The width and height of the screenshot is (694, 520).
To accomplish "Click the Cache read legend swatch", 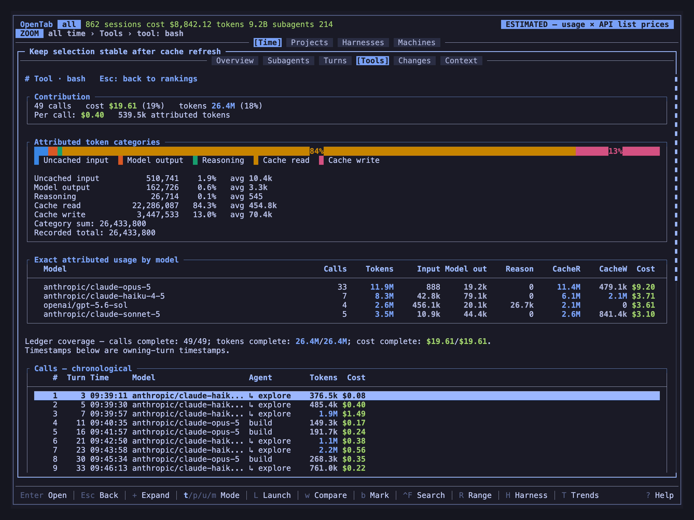I will coord(256,160).
